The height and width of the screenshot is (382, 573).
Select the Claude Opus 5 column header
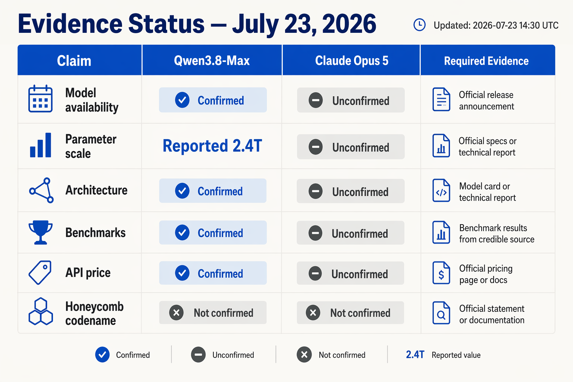tap(351, 60)
